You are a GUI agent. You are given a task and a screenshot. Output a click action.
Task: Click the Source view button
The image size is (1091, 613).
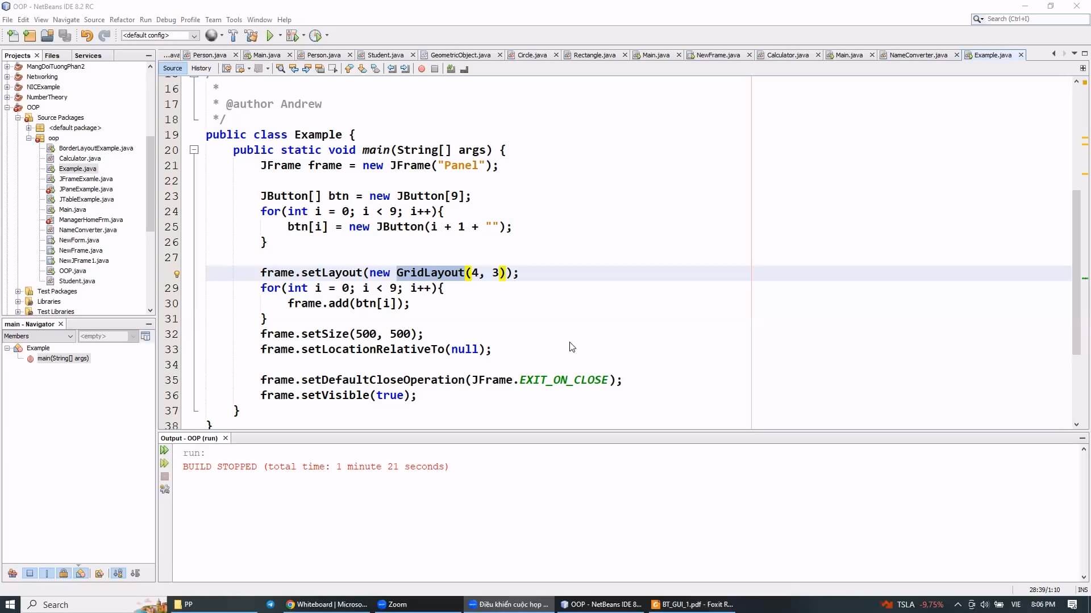173,68
